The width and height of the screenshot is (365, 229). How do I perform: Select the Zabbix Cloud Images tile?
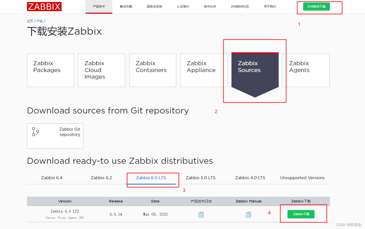101,70
